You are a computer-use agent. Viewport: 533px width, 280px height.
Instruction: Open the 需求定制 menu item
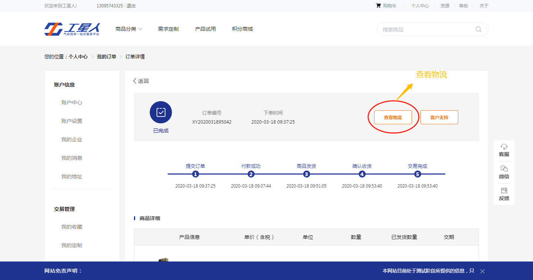[168, 29]
